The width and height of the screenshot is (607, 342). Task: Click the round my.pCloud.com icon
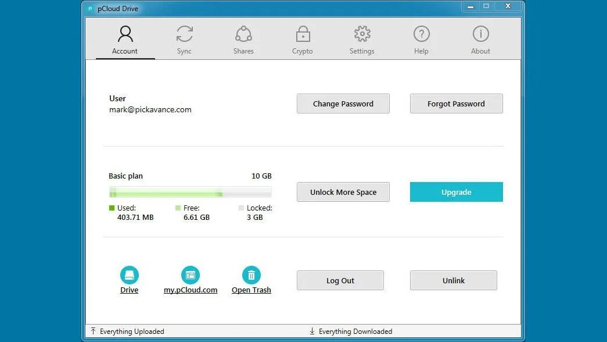click(x=191, y=275)
